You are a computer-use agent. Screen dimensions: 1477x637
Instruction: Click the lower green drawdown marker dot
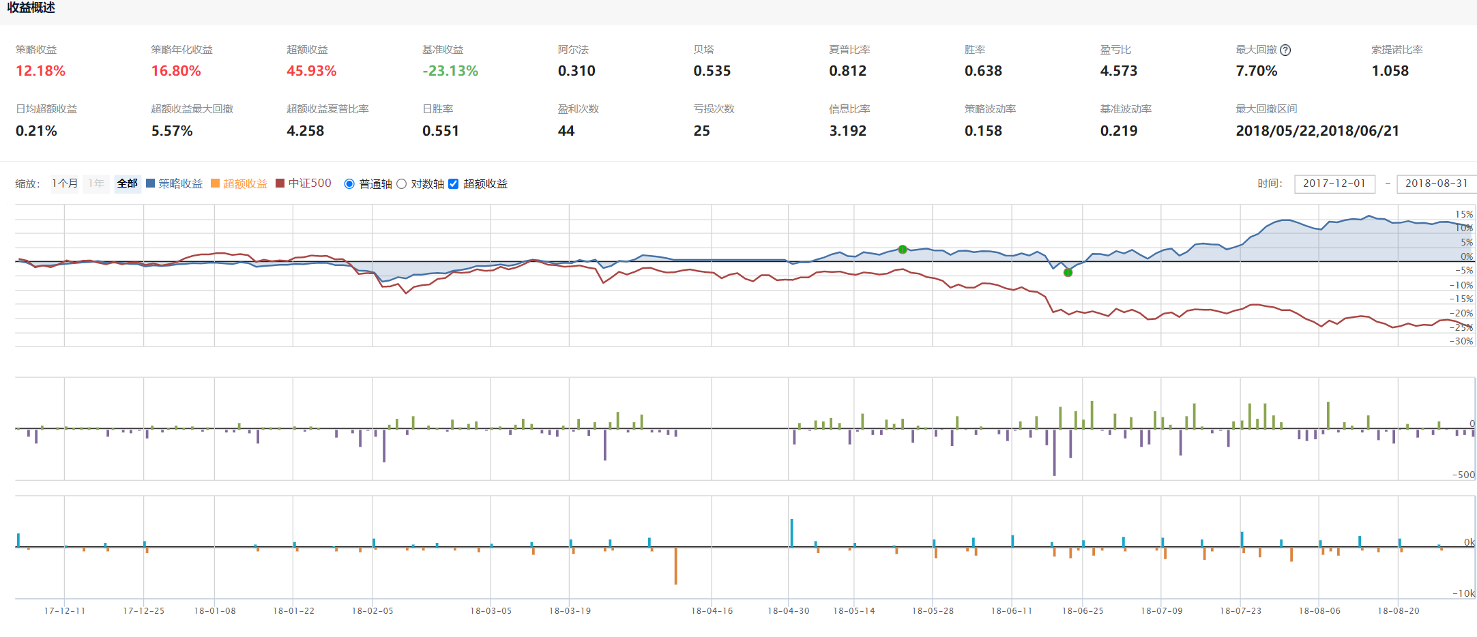tap(1068, 273)
